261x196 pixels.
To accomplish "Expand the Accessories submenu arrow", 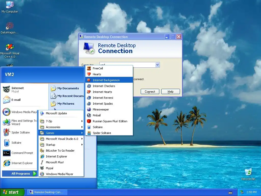I will tap(82, 127).
